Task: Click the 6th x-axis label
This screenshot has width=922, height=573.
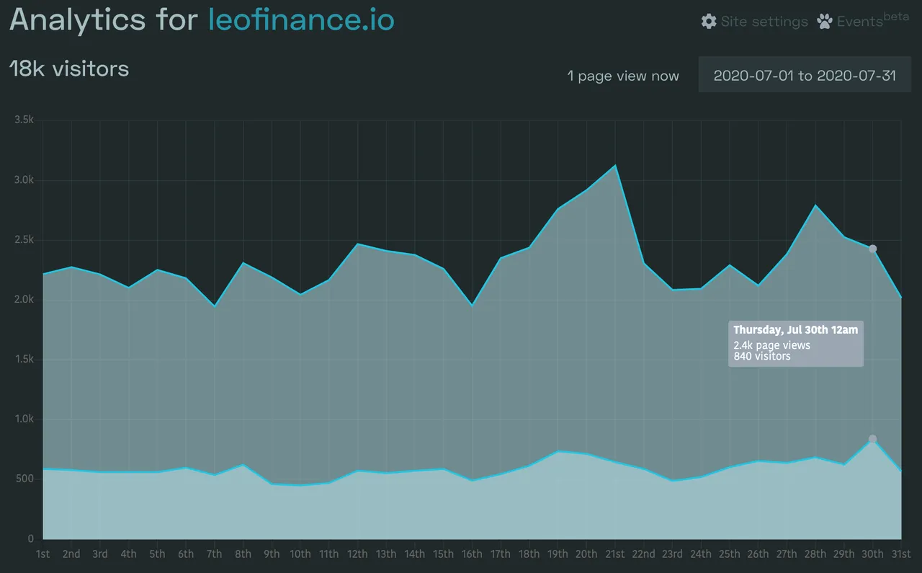Action: (x=186, y=554)
